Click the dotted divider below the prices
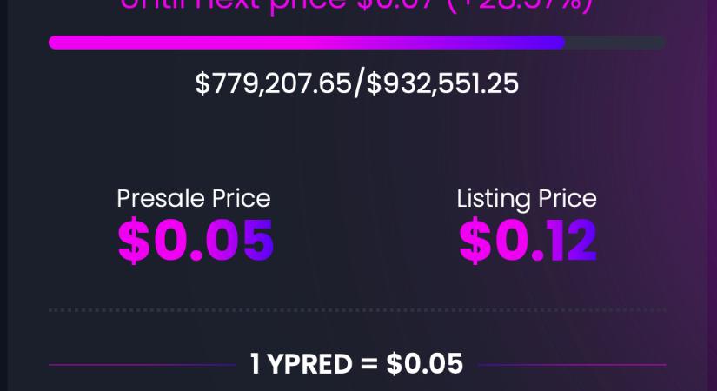The height and width of the screenshot is (391, 717). [x=357, y=310]
